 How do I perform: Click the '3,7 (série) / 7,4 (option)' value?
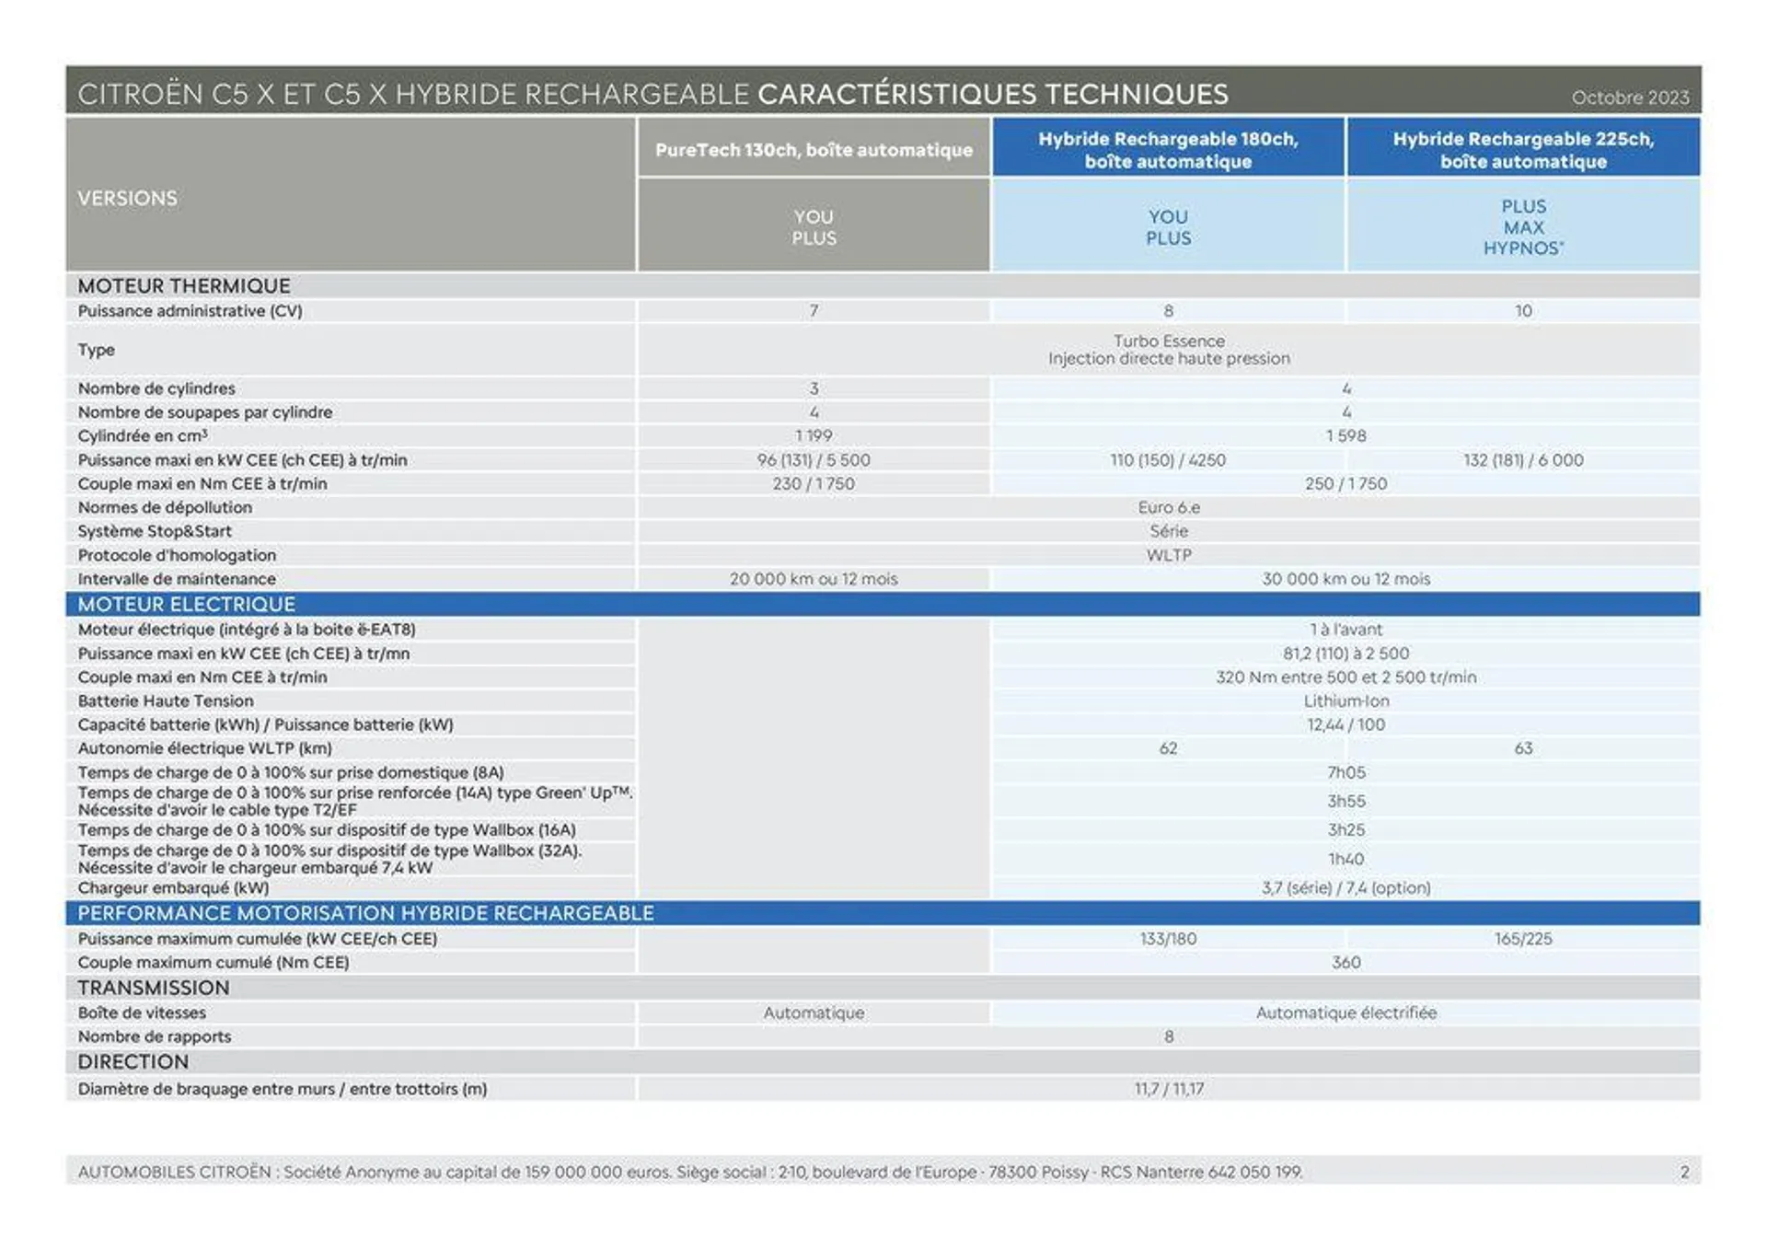pos(1345,888)
